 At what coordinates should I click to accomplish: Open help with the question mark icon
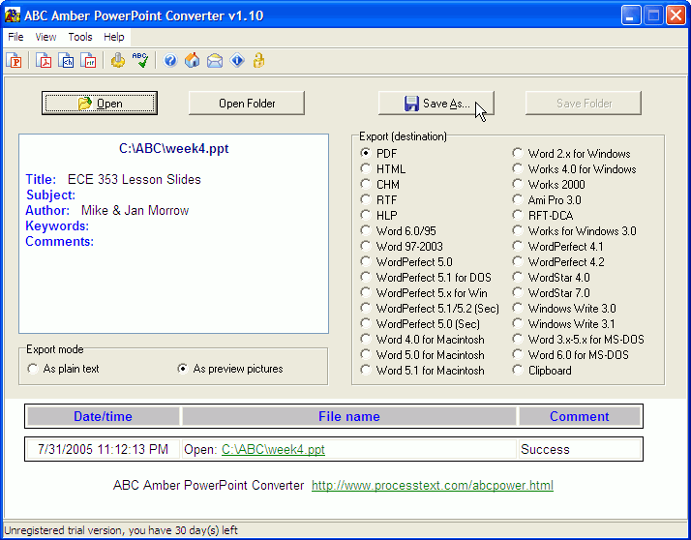pyautogui.click(x=170, y=61)
